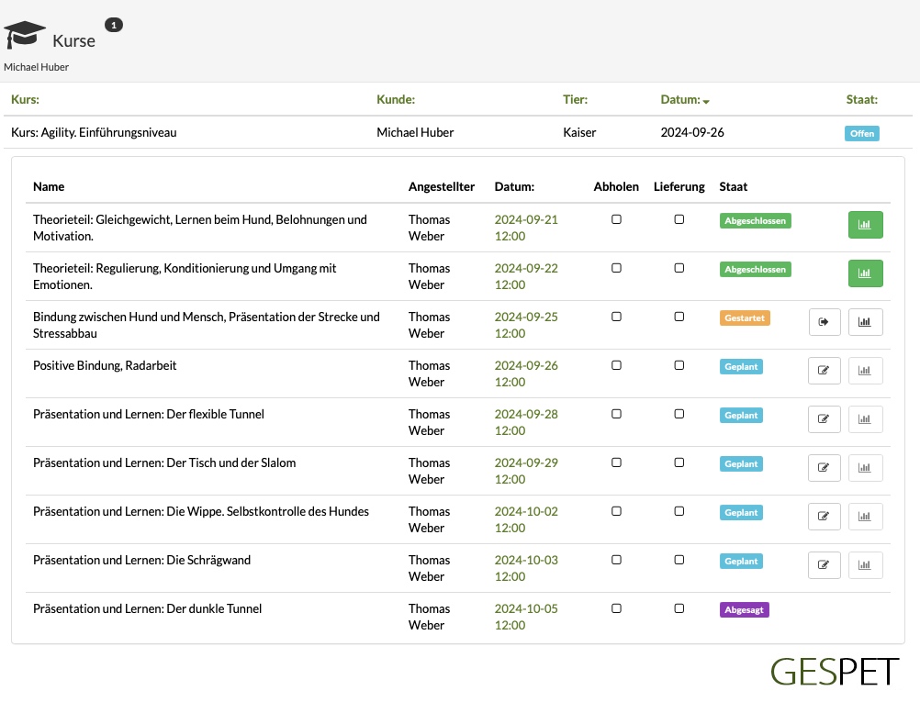This screenshot has width=920, height=702.
Task: Edit the Die Wippe session entry
Action: (824, 517)
